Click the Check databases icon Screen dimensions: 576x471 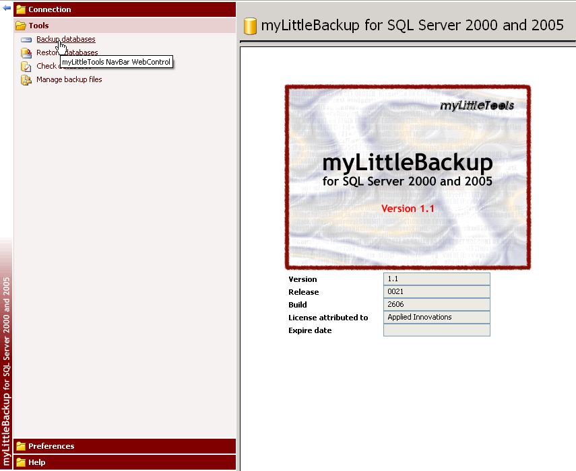(26, 67)
